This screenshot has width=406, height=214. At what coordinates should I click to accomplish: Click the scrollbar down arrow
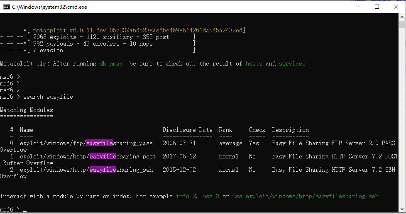click(402, 209)
